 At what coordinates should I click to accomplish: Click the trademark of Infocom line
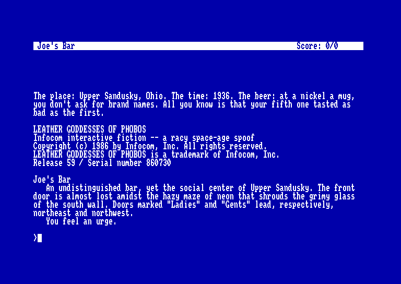pos(156,155)
